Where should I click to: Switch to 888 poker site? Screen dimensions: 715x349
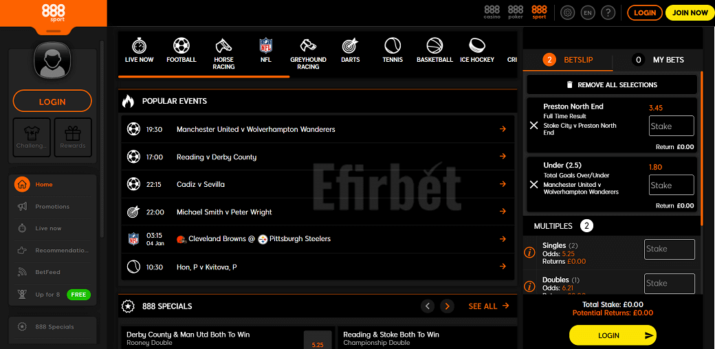[515, 12]
